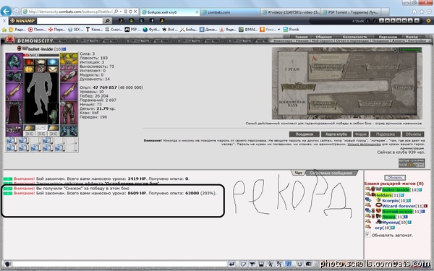The image size is (434, 271).
Task: Open the 'Безопасность' top menu
Action: (354, 37)
